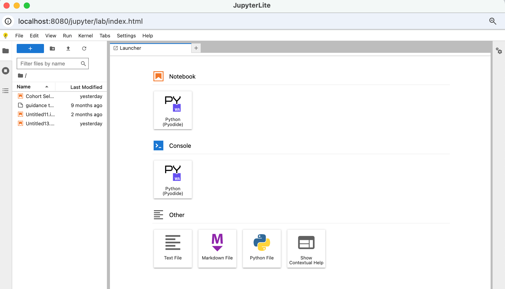Open the Tabs menu

(x=105, y=36)
